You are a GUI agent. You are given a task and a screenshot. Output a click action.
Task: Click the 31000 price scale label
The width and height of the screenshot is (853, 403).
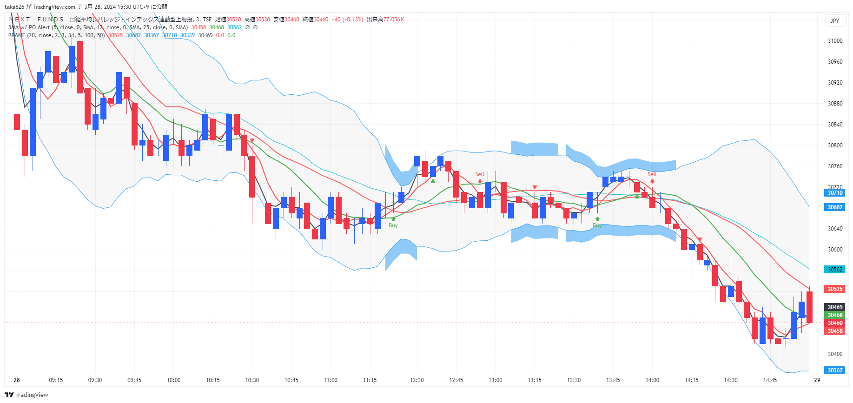click(x=835, y=41)
